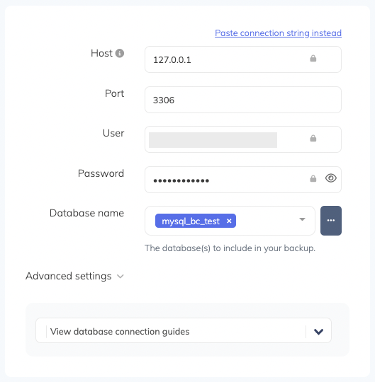Open View database connection guides selector
Screen dimensions: 375x382
pyautogui.click(x=184, y=330)
